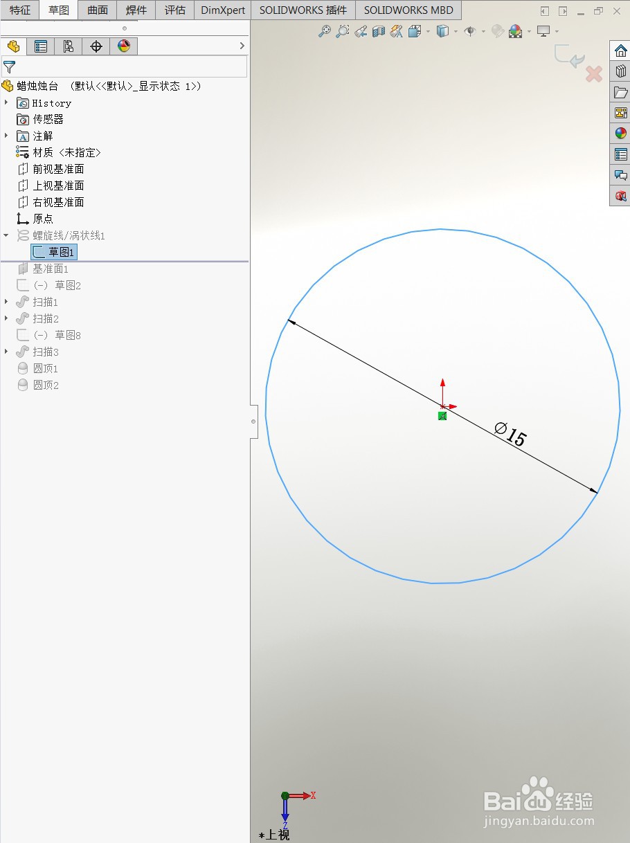Image resolution: width=630 pixels, height=843 pixels.
Task: Open the 焊件 ribbon tab
Action: (136, 10)
